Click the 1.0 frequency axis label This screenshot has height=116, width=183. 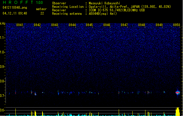coord(2,52)
